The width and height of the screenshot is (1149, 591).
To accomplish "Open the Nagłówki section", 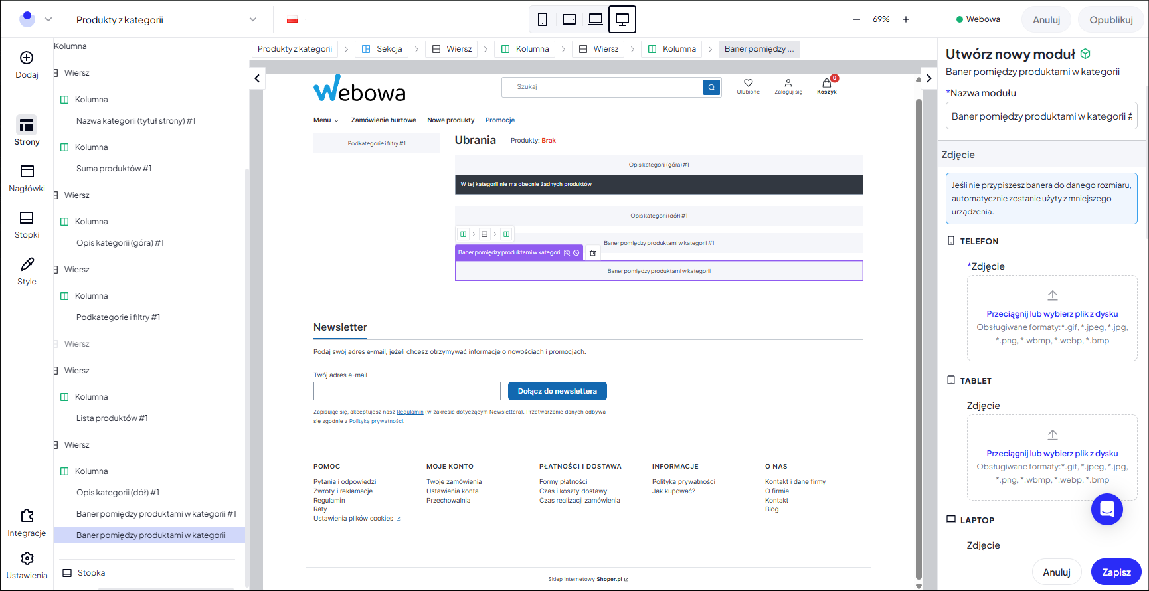I will point(27,178).
